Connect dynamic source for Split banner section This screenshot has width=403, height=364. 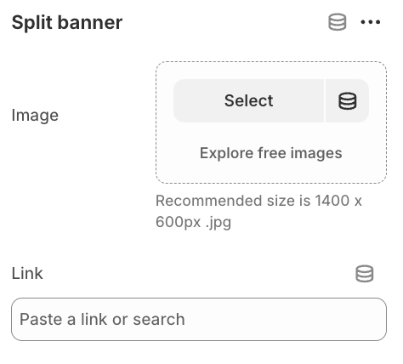(337, 22)
